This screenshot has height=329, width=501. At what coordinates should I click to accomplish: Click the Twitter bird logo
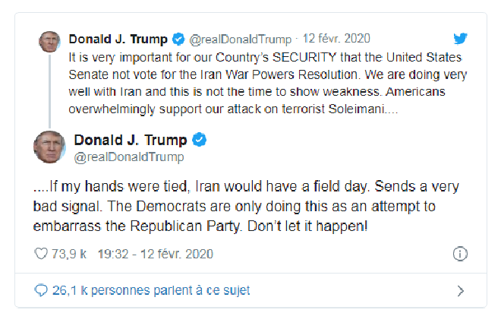tap(461, 39)
